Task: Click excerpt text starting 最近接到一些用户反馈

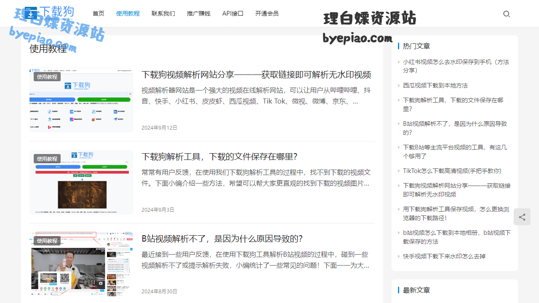Action: [x=256, y=260]
